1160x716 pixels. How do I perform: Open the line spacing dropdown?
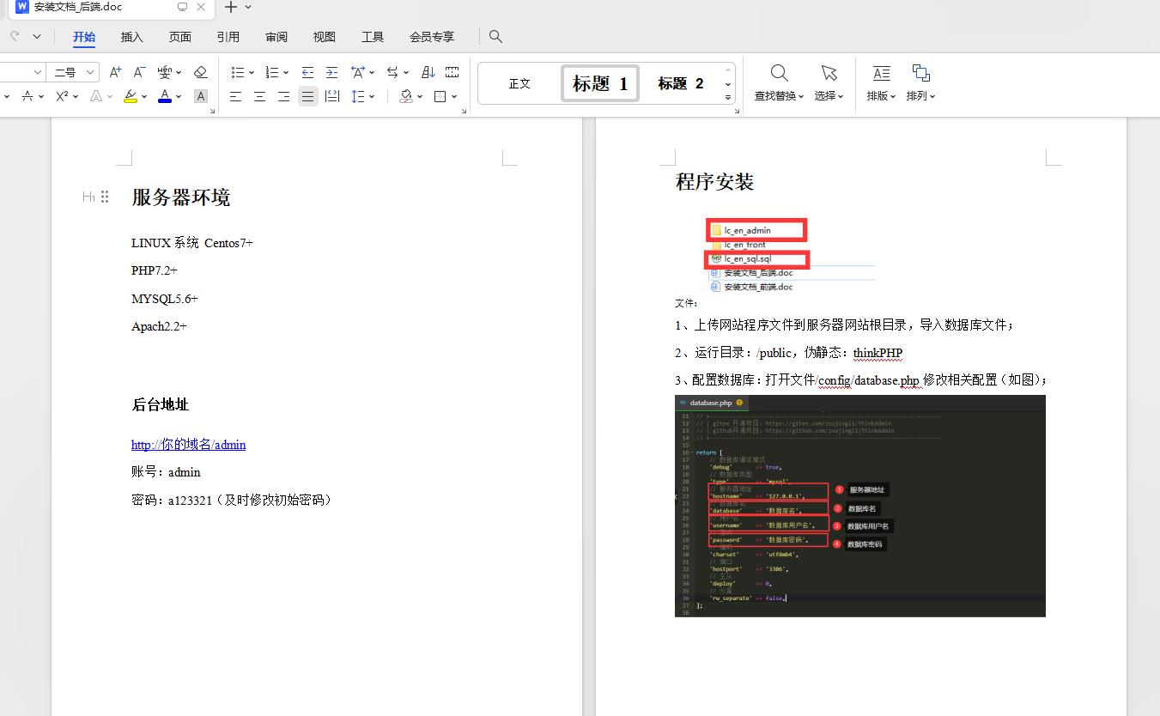click(360, 96)
